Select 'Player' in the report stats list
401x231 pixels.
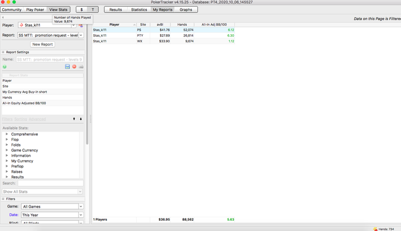[x=42, y=81]
